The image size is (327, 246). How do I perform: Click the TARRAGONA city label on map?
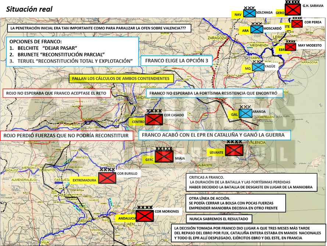tap(309, 62)
